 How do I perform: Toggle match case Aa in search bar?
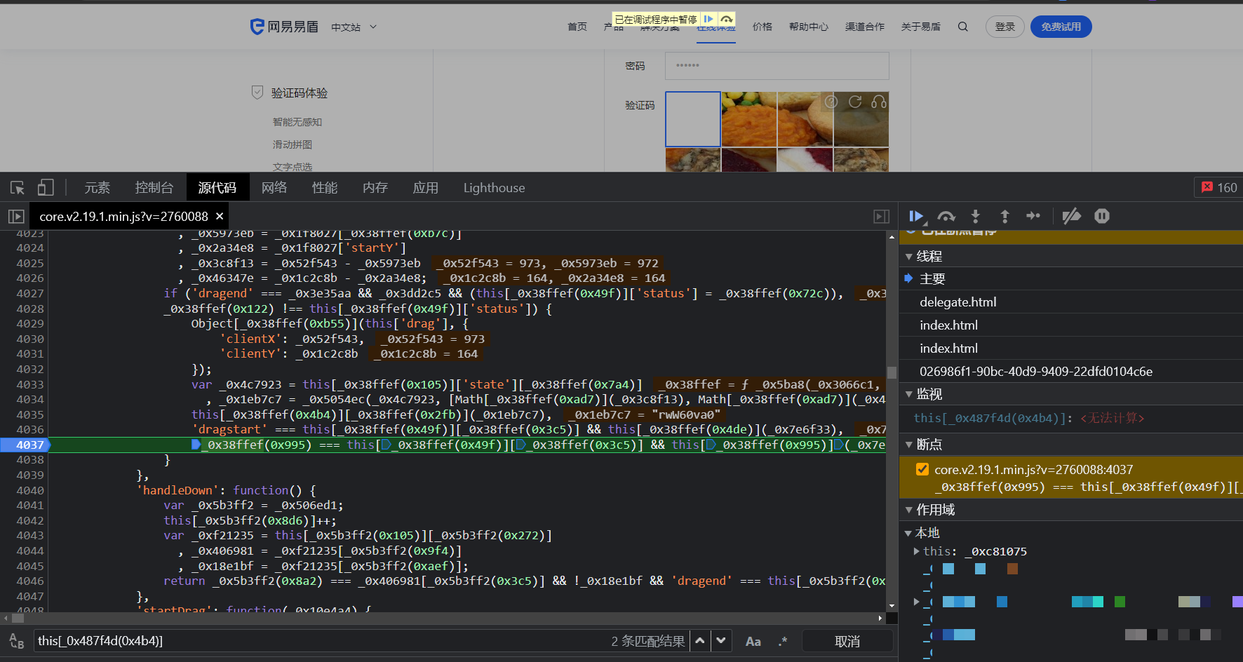(x=753, y=641)
